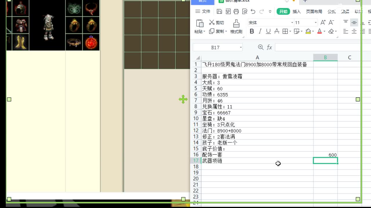Expand the fill color dropdown arrow
The image size is (371, 208).
point(313,31)
